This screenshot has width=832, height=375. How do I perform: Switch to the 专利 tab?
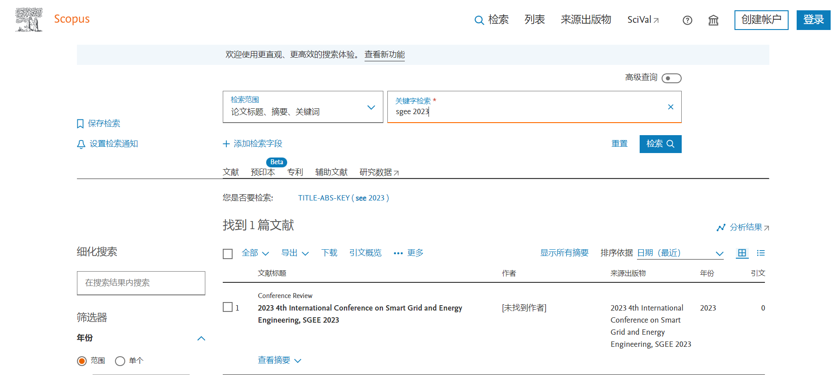click(295, 172)
